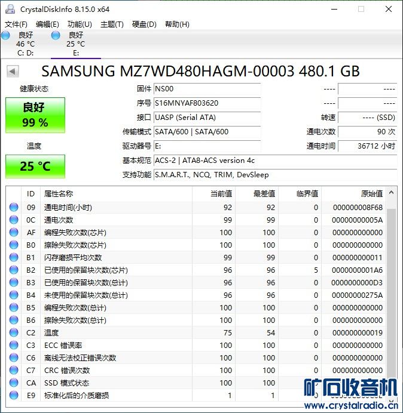Screen dimensions: 403x413
Task: Click the status icon for attribute B6
Action: (x=14, y=320)
